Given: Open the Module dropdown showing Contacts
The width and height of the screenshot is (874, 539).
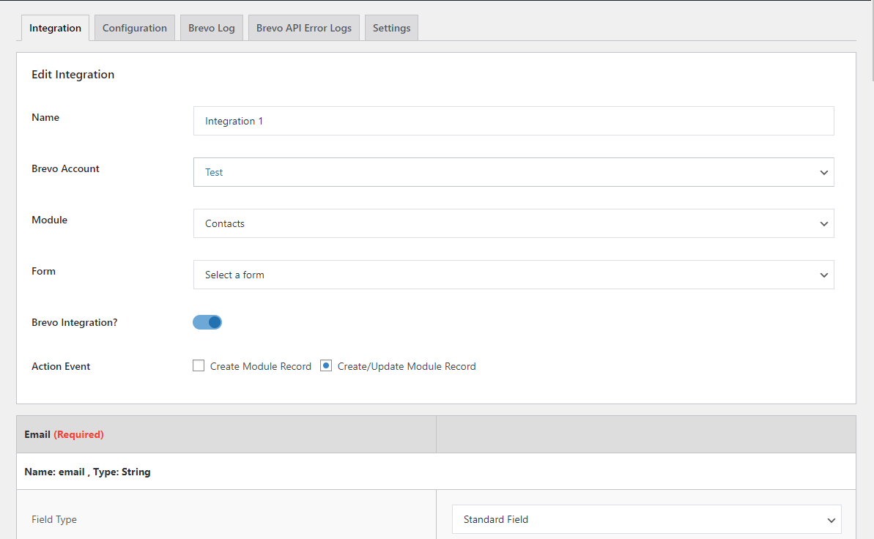Looking at the screenshot, I should [x=514, y=223].
